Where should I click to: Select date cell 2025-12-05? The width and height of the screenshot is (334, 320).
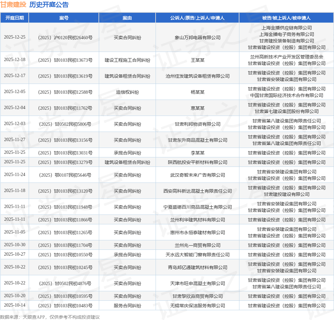[14, 92]
